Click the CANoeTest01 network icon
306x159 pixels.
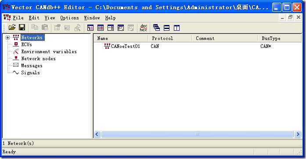[107, 46]
